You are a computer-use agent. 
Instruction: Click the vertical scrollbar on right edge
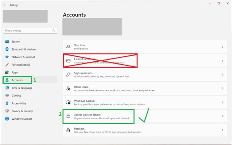point(231,86)
